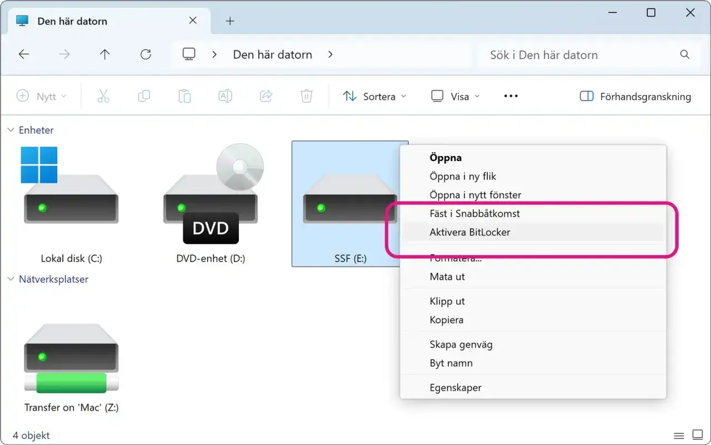The width and height of the screenshot is (711, 445).
Task: Choose Aktivera BitLocker
Action: (x=533, y=232)
